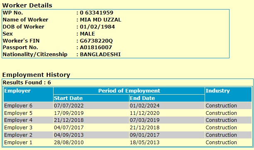The height and width of the screenshot is (150, 254).
Task: Click Employer 4 start date 21/12/2018
Action: pos(69,120)
